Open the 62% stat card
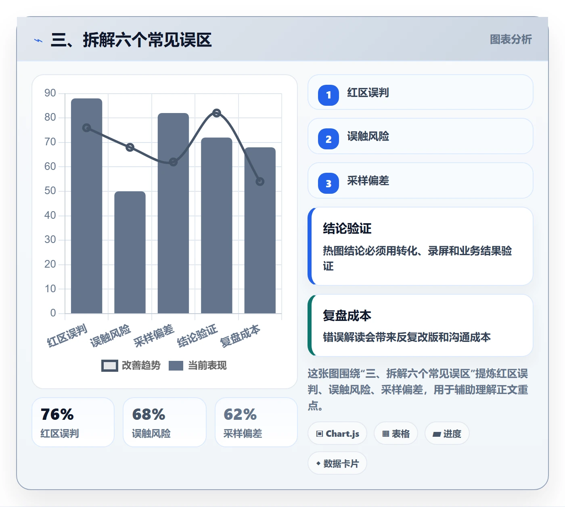Image resolution: width=565 pixels, height=507 pixels. point(256,422)
